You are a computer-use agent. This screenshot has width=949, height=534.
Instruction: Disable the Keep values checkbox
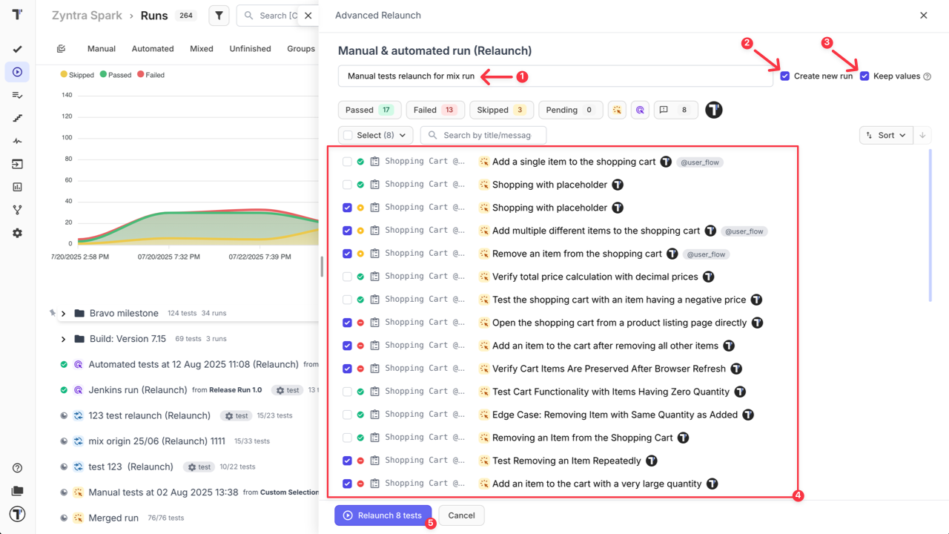click(864, 76)
